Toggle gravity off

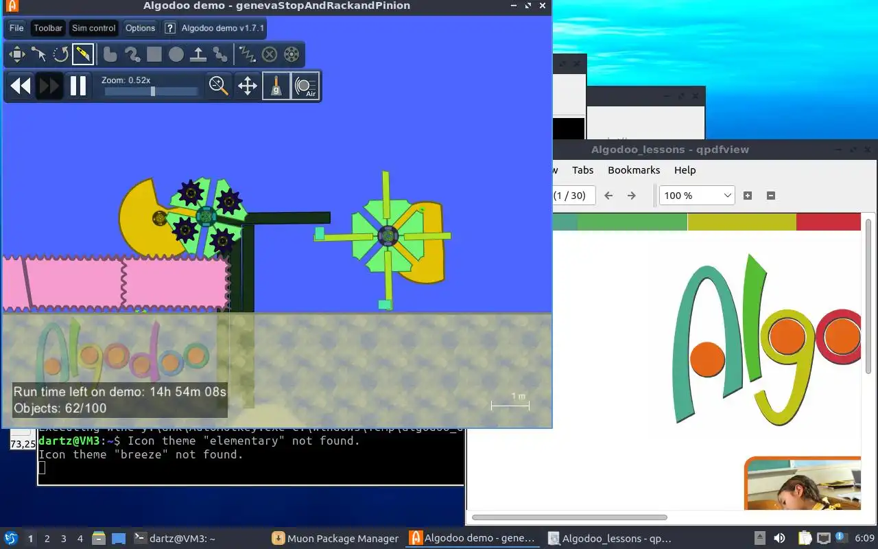click(276, 86)
